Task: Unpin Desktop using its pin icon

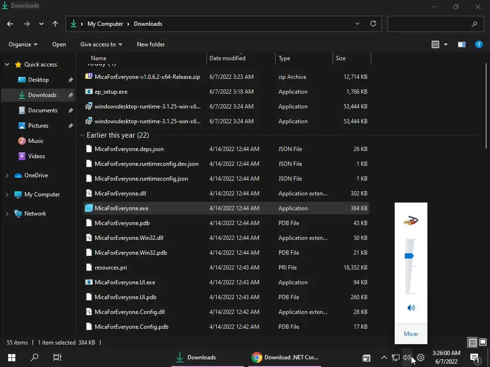Action: click(x=71, y=80)
